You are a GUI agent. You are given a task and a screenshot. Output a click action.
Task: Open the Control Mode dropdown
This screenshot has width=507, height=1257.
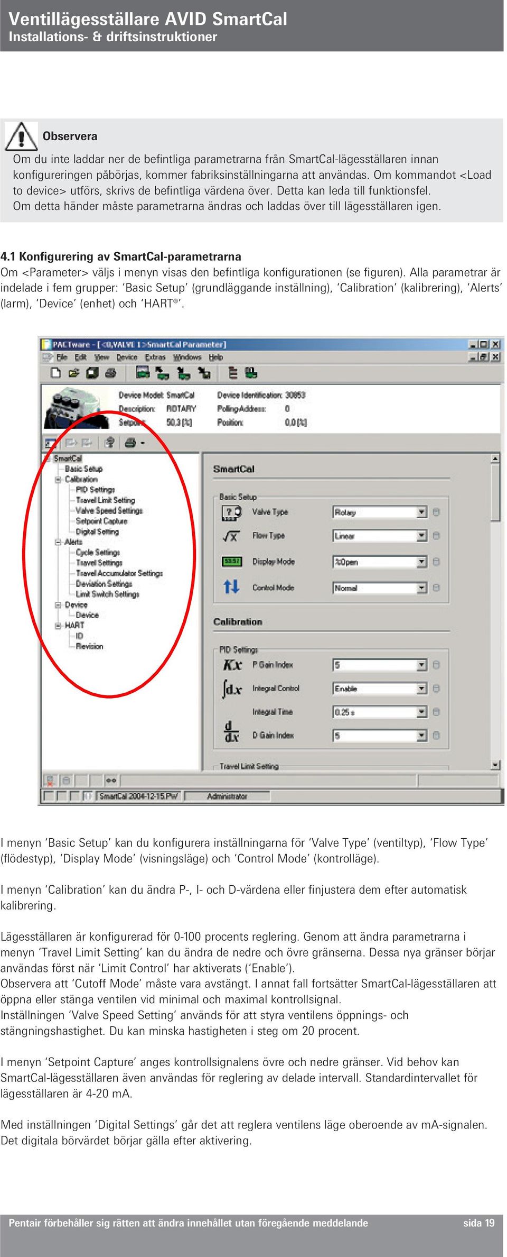point(422,588)
